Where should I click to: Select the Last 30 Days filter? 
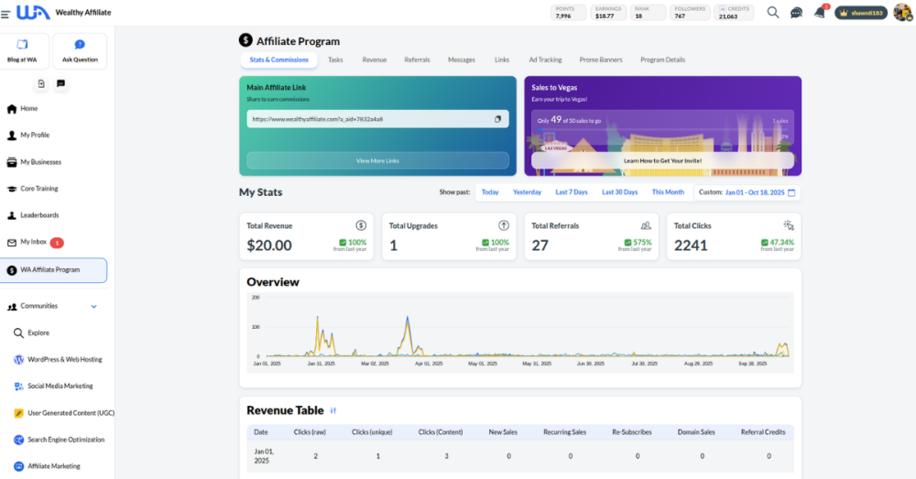pyautogui.click(x=619, y=192)
